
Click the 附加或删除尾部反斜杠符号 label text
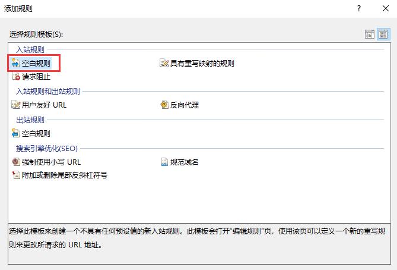point(65,175)
